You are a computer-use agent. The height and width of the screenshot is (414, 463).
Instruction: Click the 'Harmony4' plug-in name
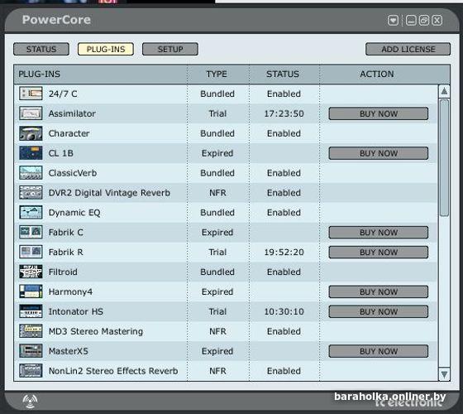pyautogui.click(x=70, y=291)
